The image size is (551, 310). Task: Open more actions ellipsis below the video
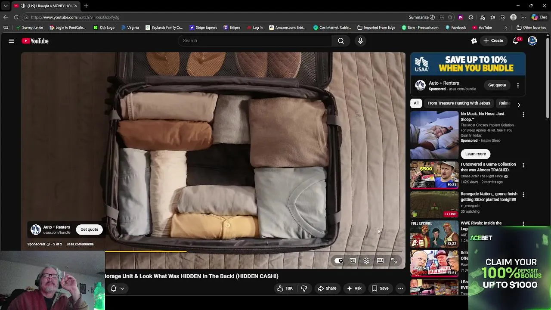tap(400, 288)
